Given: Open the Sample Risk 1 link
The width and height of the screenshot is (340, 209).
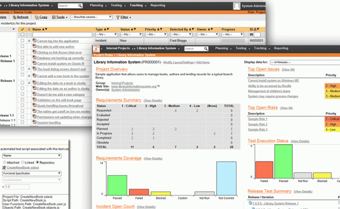Looking at the screenshot, I should point(257,119).
